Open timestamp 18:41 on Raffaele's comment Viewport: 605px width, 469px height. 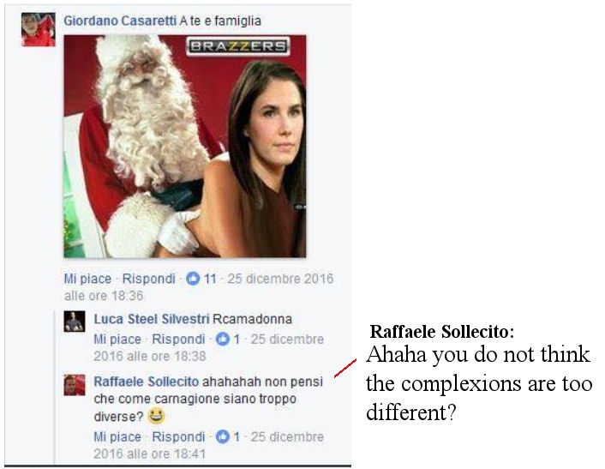[209, 446]
